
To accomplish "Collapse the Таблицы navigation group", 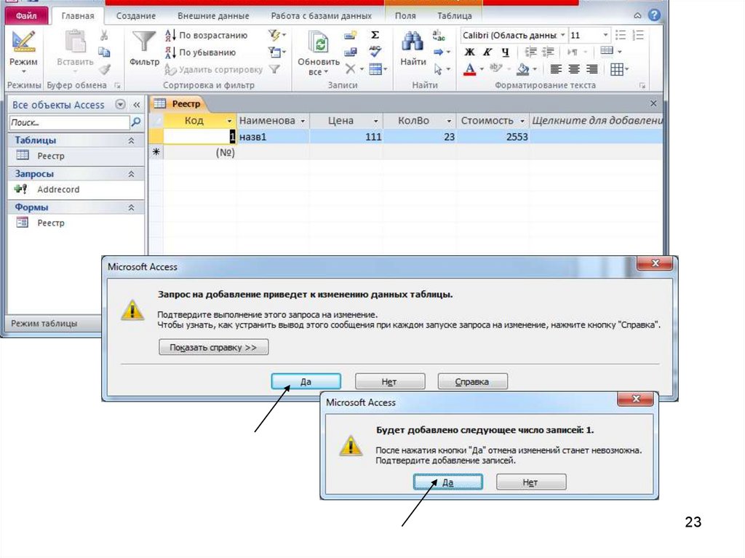I will point(131,140).
